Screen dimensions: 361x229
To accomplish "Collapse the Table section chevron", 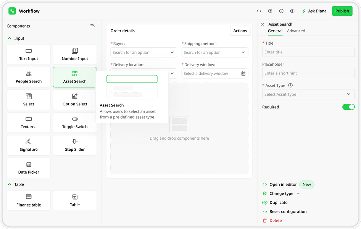I will pyautogui.click(x=10, y=184).
